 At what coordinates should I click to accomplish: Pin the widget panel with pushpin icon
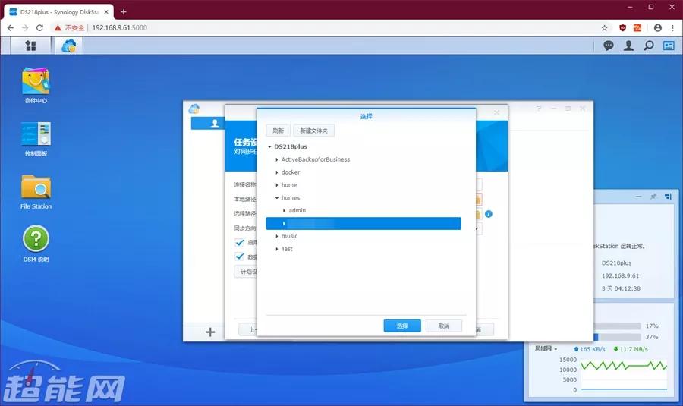653,197
